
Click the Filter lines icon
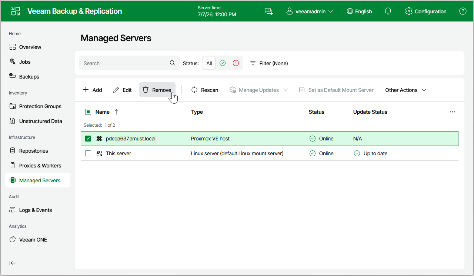point(253,63)
